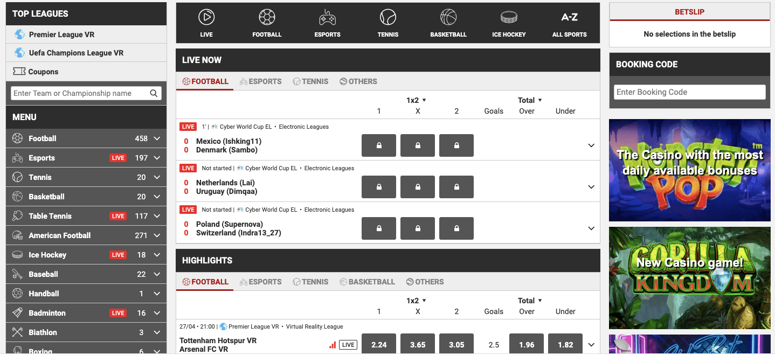Open Esports via the gamepad icon
The width and height of the screenshot is (775, 355).
[327, 23]
